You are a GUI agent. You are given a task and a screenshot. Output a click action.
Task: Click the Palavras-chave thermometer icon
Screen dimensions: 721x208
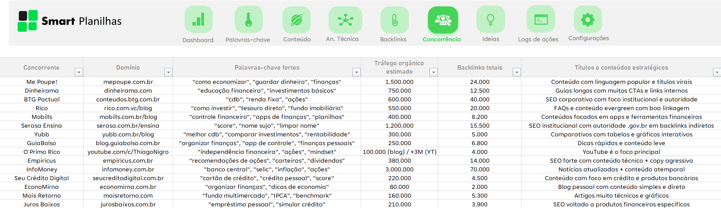(x=248, y=19)
